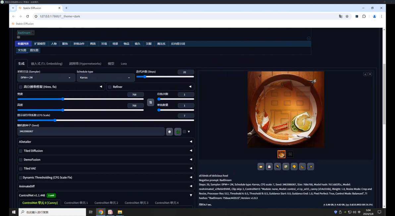This screenshot has height=216, width=395.
Task: Swap width and height arrows button
Action: pos(150,102)
